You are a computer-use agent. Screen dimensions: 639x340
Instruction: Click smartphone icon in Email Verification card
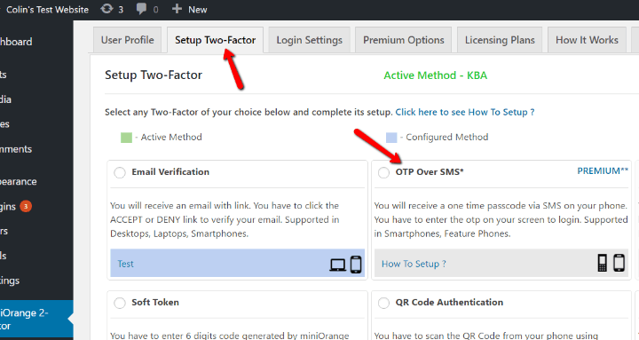pyautogui.click(x=356, y=265)
